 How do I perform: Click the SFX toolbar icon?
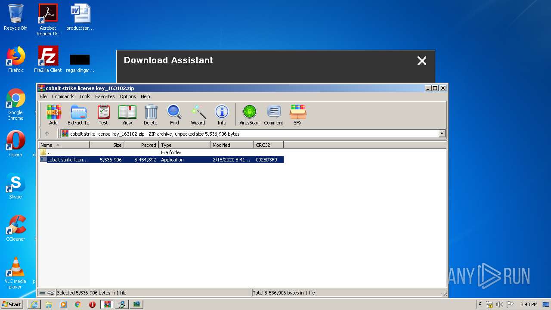point(297,115)
